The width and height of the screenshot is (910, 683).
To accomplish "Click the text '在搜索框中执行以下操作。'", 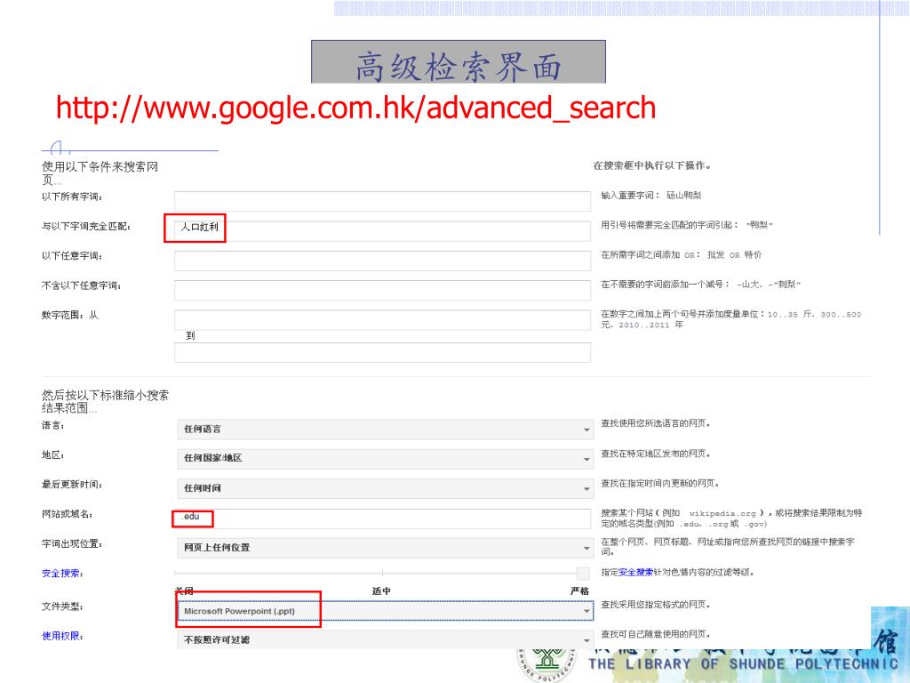I will click(x=652, y=165).
